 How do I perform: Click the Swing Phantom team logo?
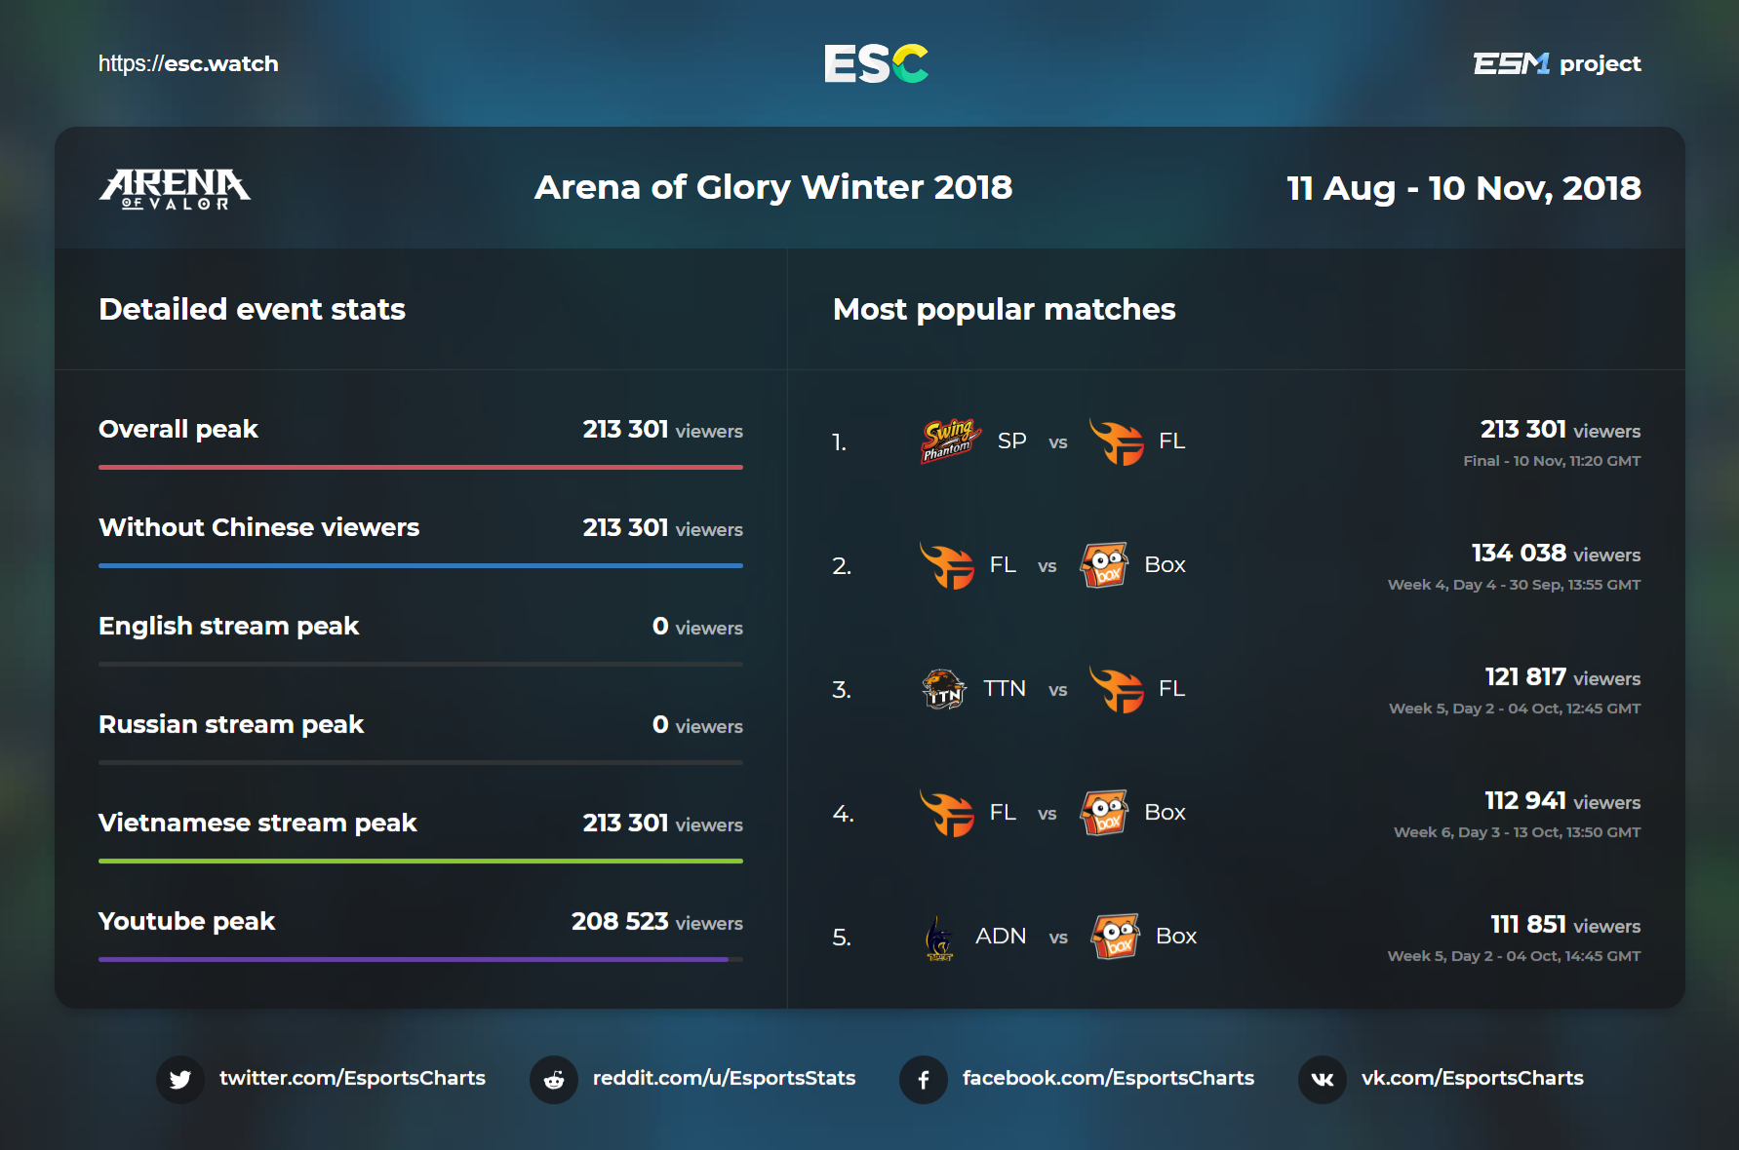pyautogui.click(x=949, y=441)
